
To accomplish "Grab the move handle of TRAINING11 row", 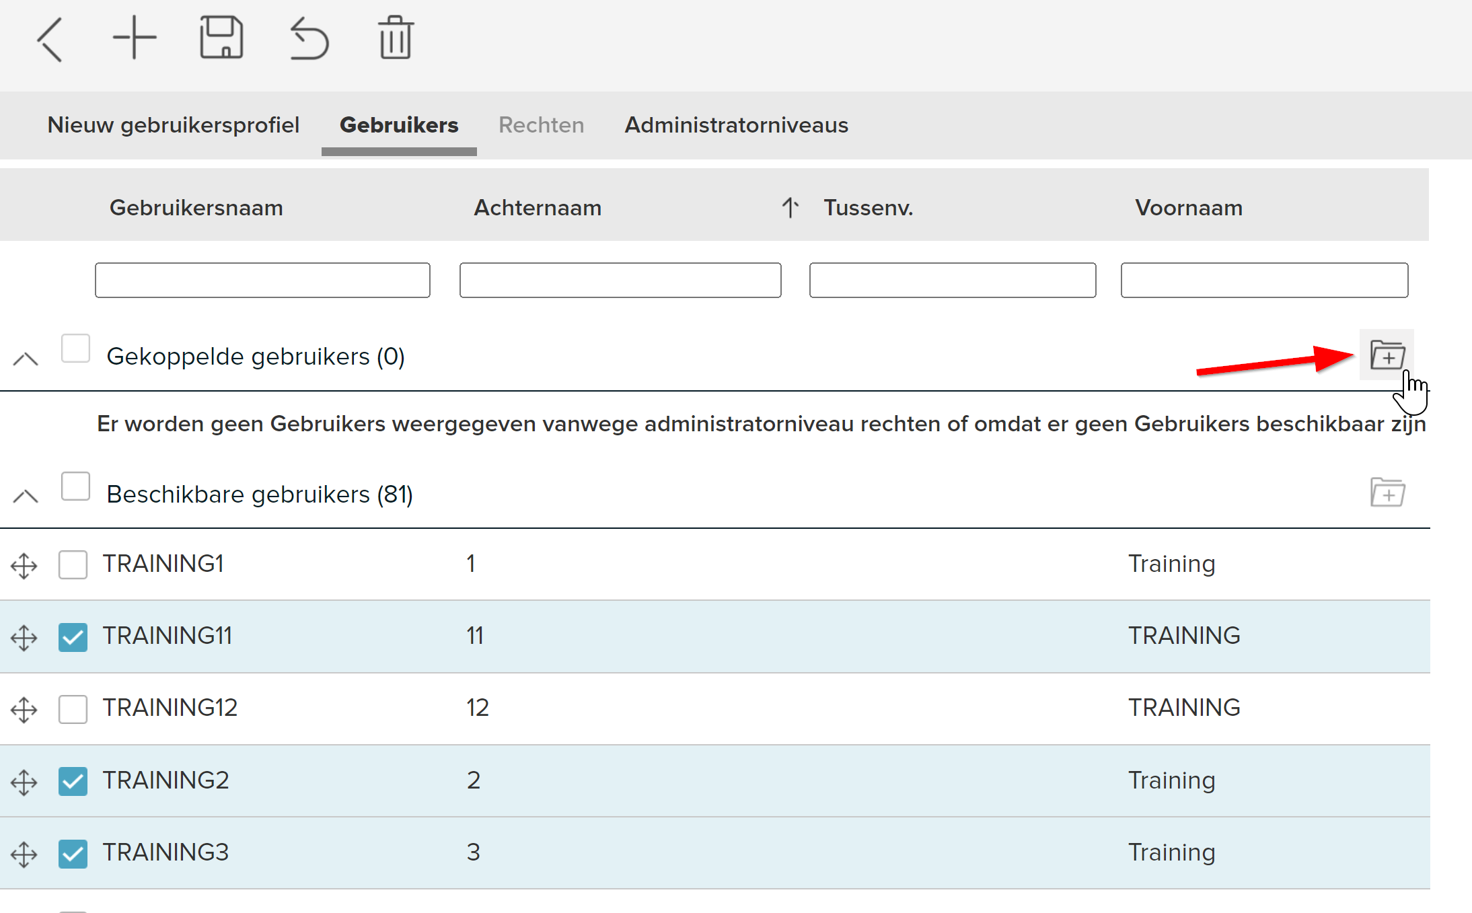I will tap(24, 637).
